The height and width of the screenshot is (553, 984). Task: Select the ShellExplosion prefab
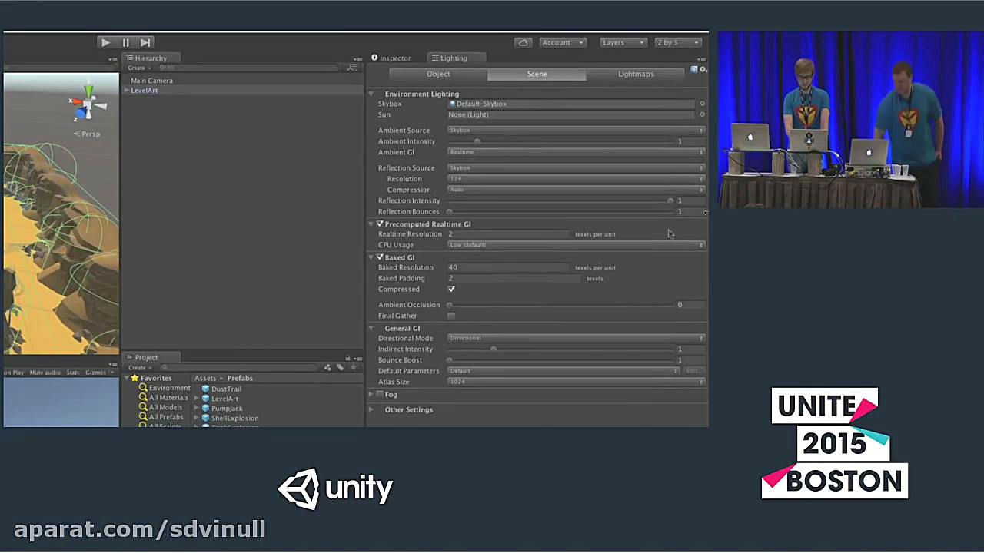tap(234, 418)
